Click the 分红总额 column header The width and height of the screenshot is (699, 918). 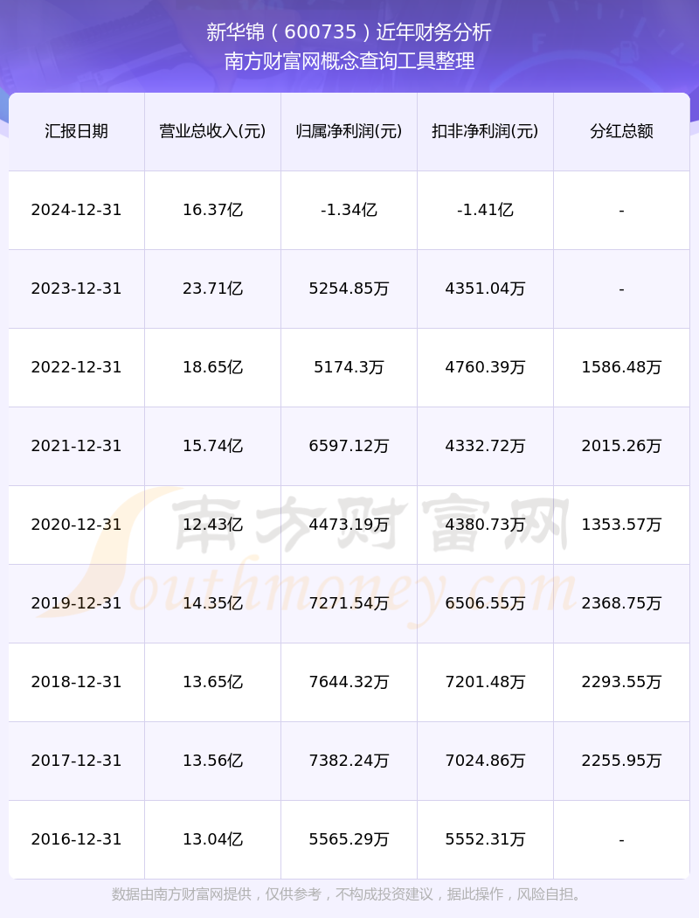click(621, 131)
